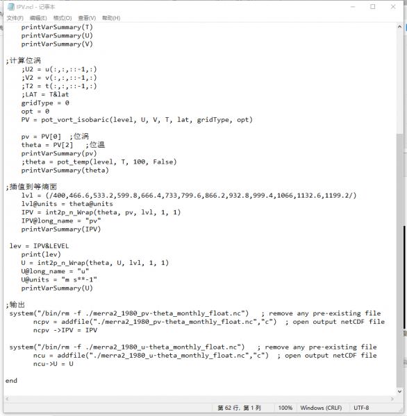Open the 编辑(E) menu
The image size is (407, 416).
coord(38,18)
